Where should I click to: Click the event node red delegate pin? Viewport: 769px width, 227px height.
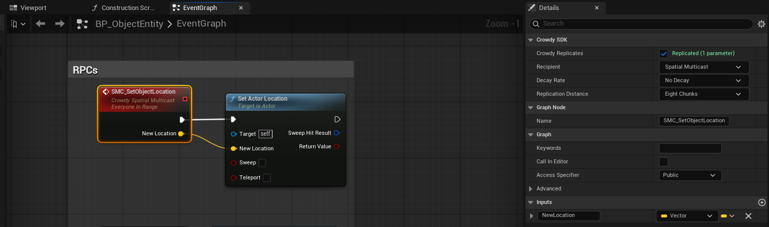[x=185, y=99]
